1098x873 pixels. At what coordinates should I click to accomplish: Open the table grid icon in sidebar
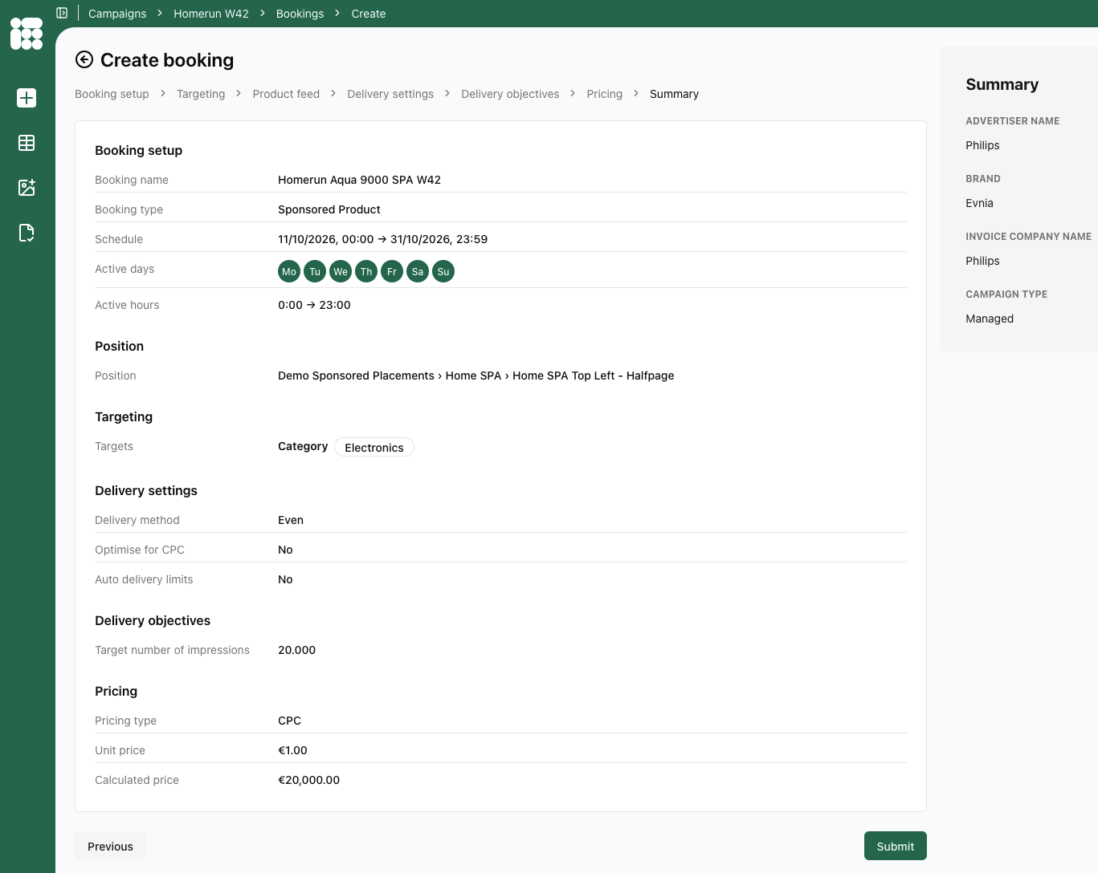pos(27,143)
